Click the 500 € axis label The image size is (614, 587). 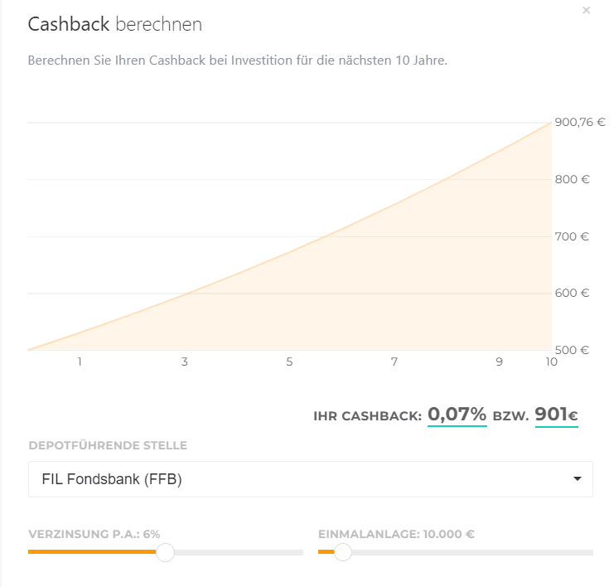pos(573,350)
